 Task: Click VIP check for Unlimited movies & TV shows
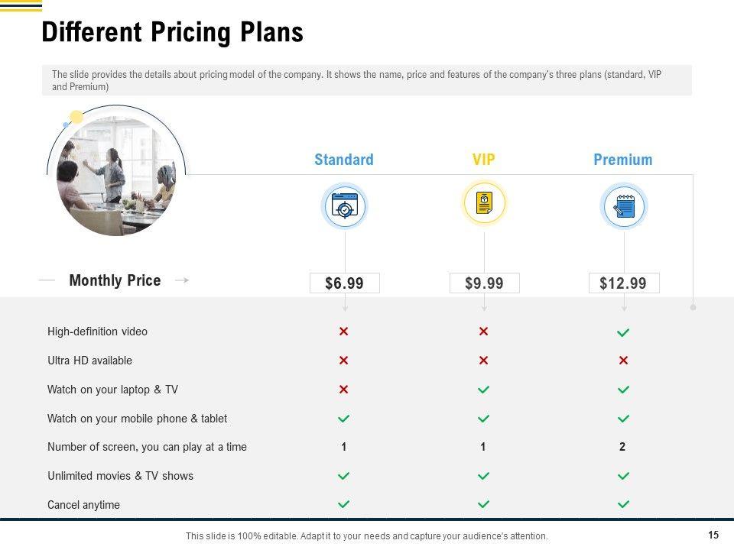483,476
